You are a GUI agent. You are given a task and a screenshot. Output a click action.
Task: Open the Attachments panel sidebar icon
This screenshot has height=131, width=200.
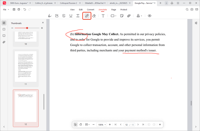point(4,42)
